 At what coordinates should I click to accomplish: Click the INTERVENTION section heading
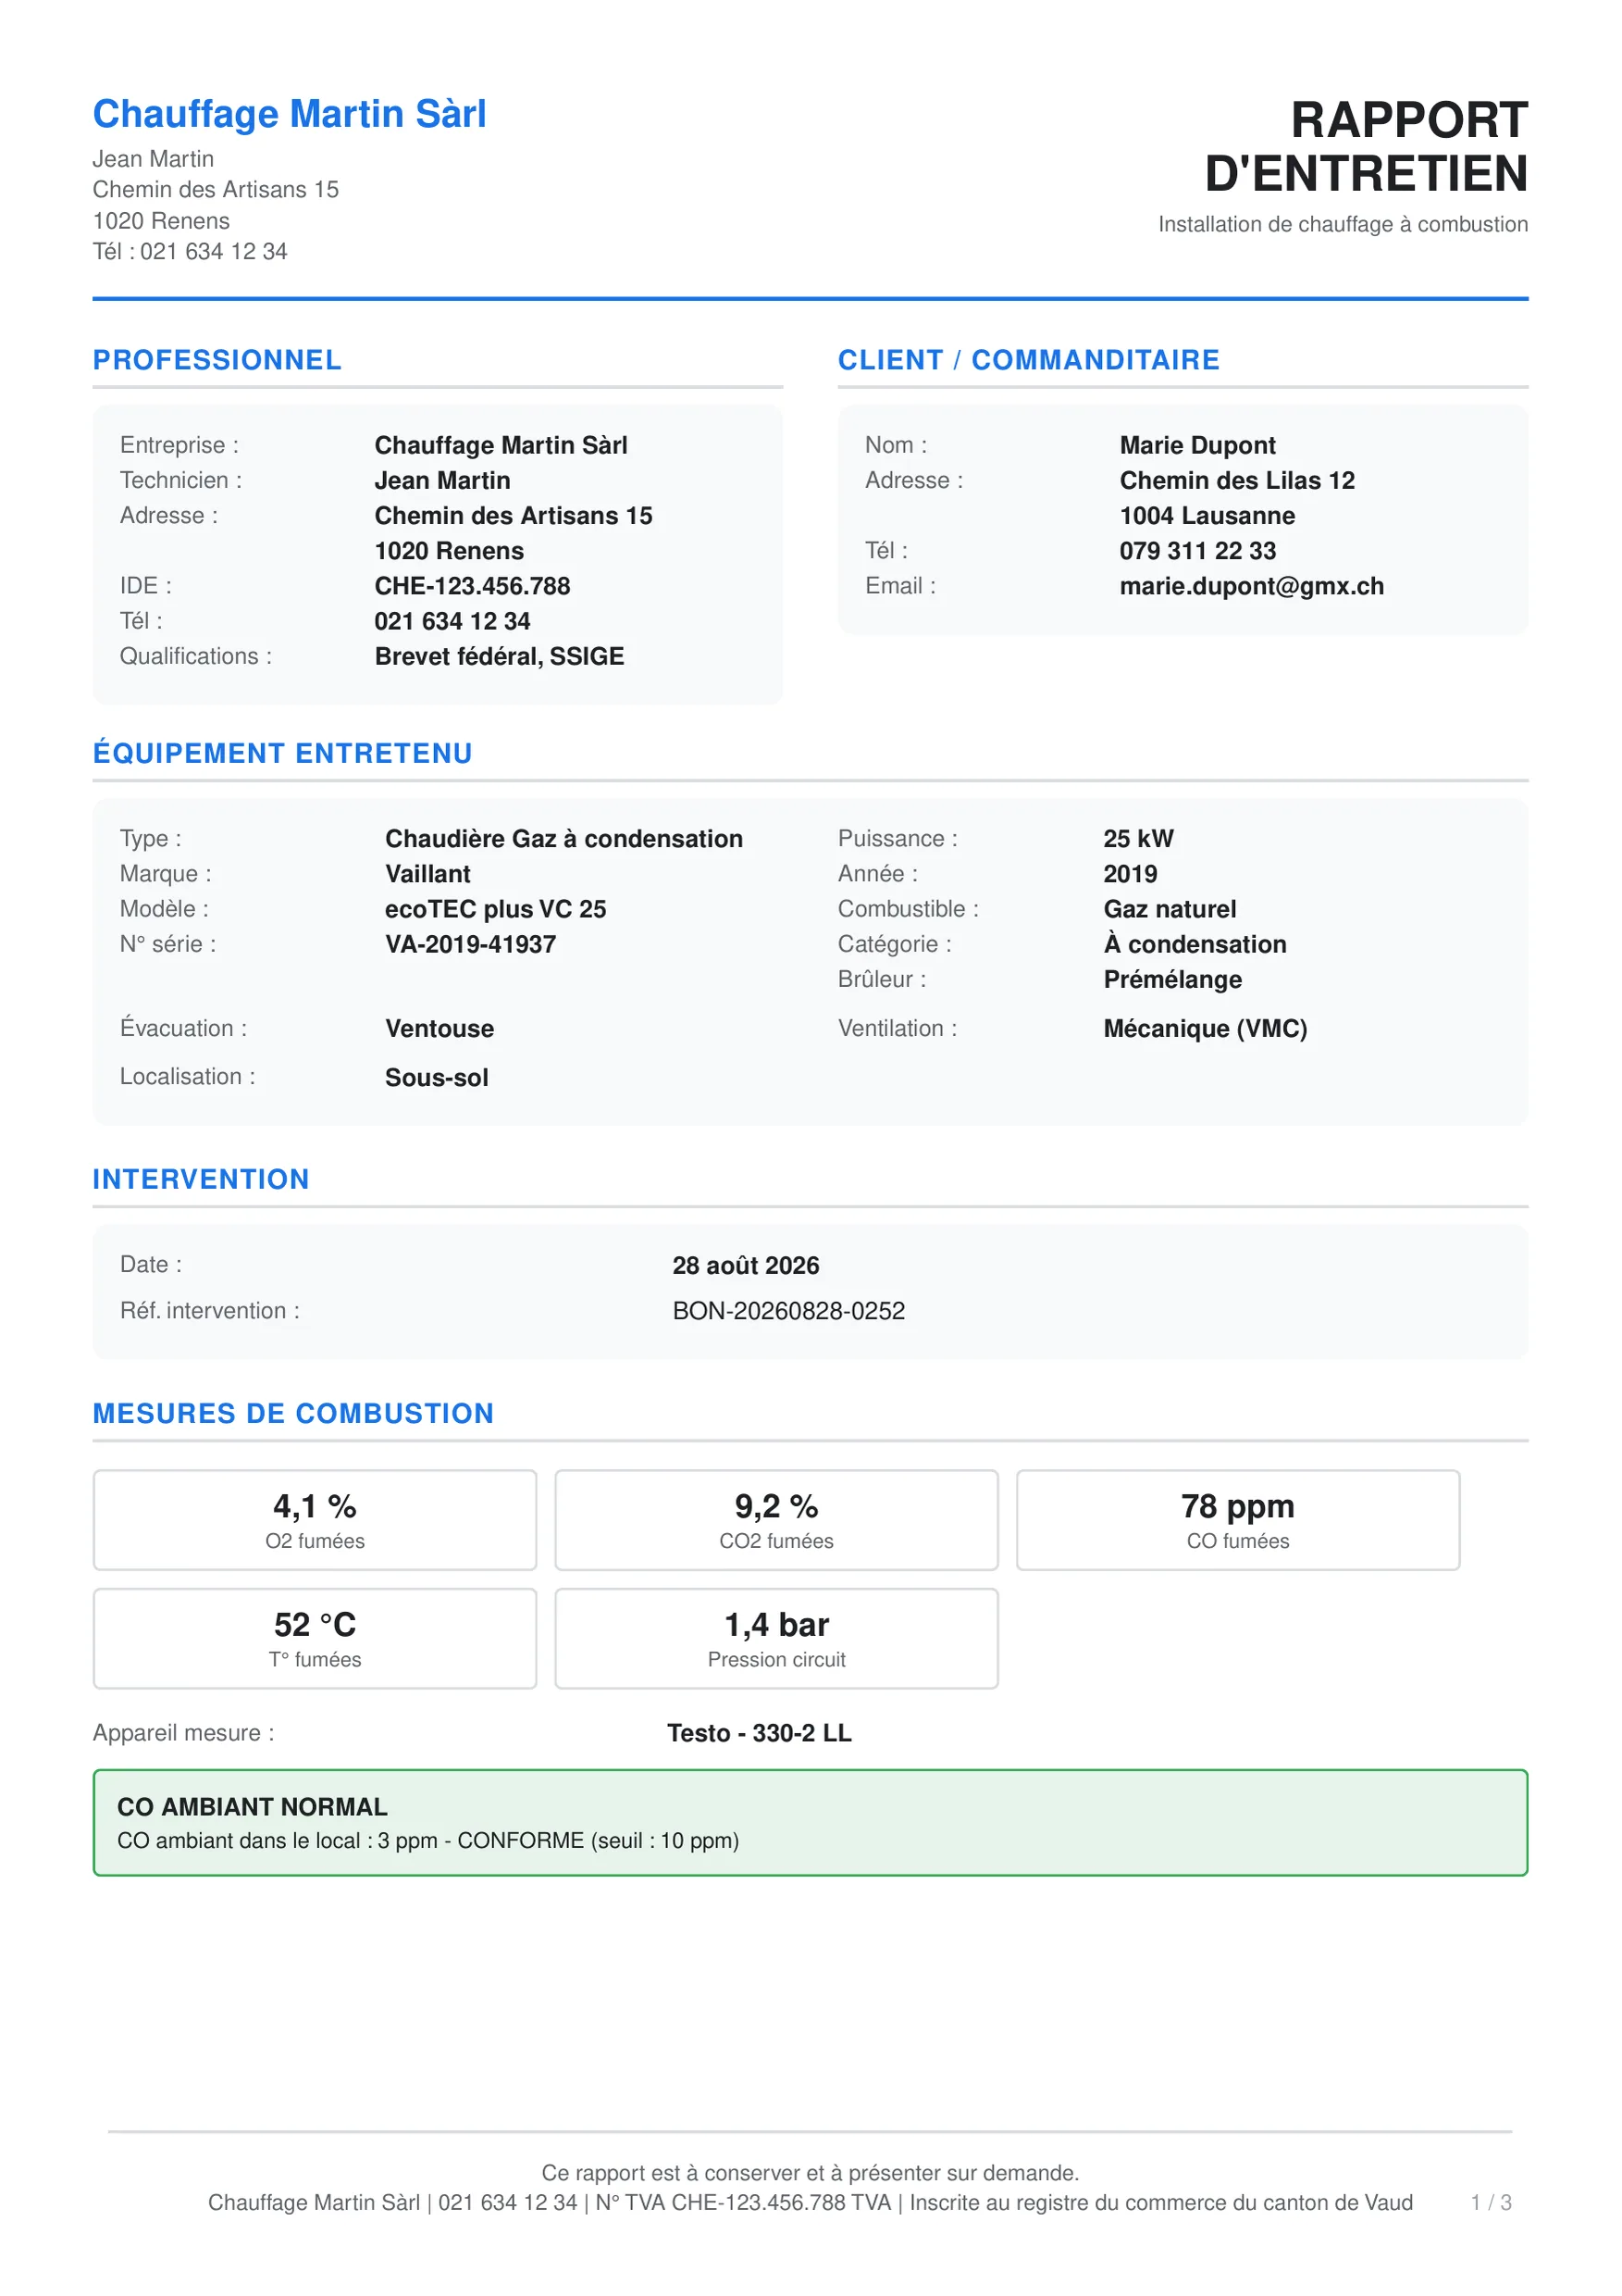coord(201,1180)
